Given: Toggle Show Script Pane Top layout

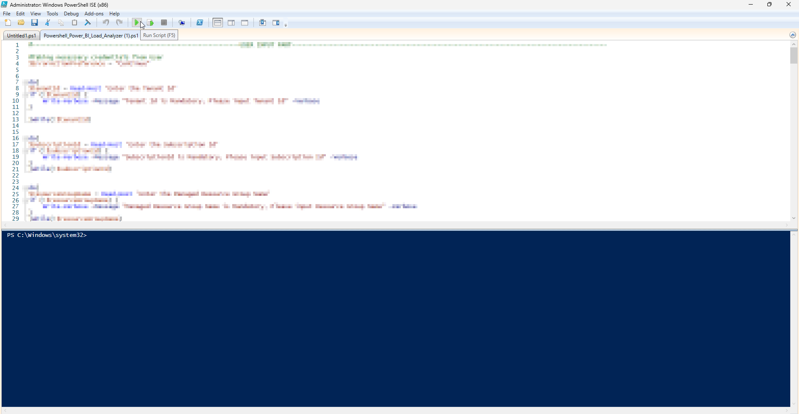Looking at the screenshot, I should tap(218, 23).
